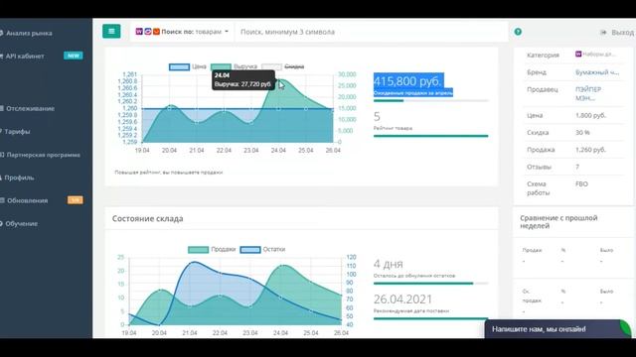636x357 pixels.
Task: Toggle the 'Остатки' legend swatch in warehouse chart
Action: click(250, 250)
